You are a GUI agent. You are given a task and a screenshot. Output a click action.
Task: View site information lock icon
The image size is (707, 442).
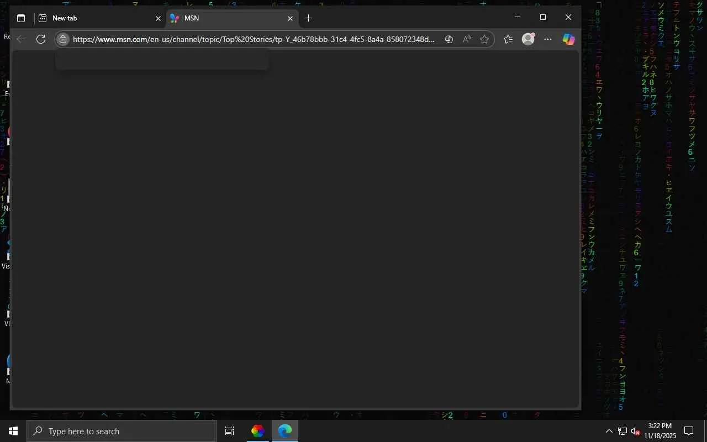pos(63,39)
